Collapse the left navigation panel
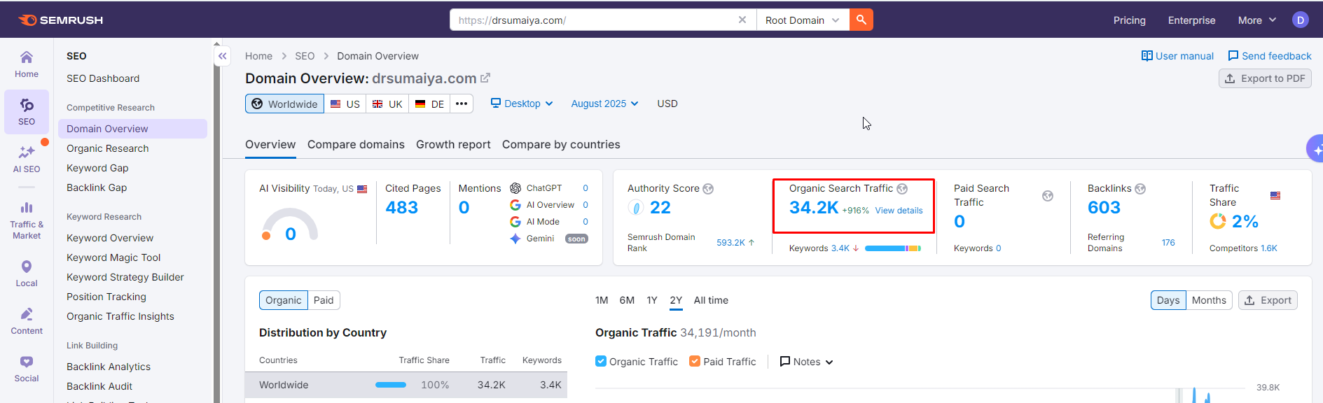Image resolution: width=1323 pixels, height=403 pixels. click(222, 56)
